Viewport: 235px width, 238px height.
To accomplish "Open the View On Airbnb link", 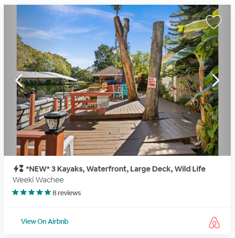I will click(x=45, y=221).
